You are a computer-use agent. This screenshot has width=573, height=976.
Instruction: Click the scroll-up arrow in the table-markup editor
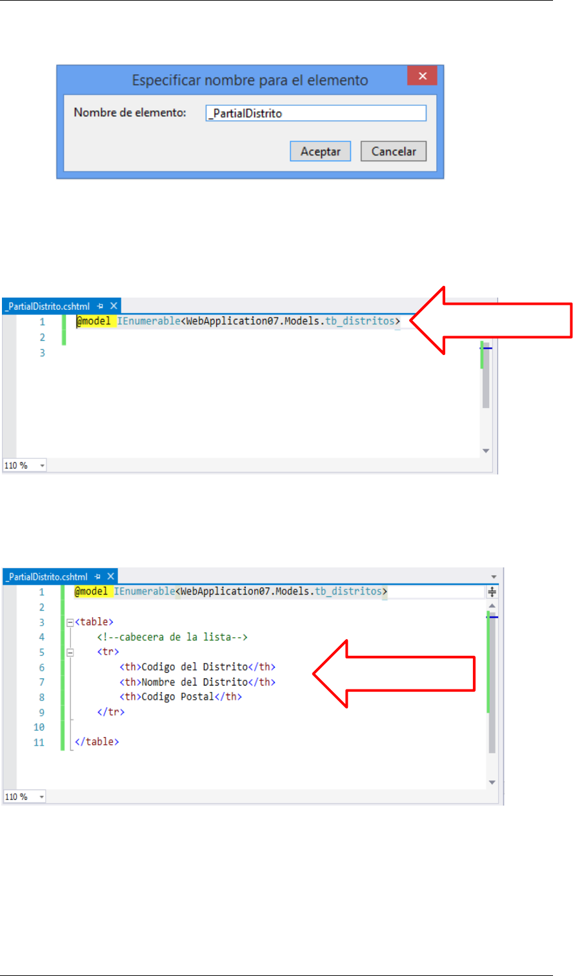[492, 605]
